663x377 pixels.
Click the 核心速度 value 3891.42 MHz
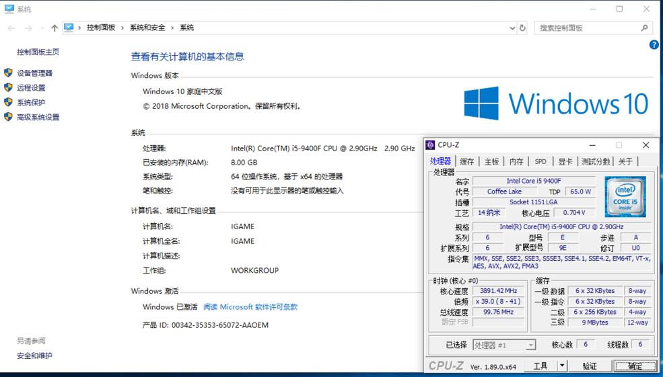click(499, 290)
